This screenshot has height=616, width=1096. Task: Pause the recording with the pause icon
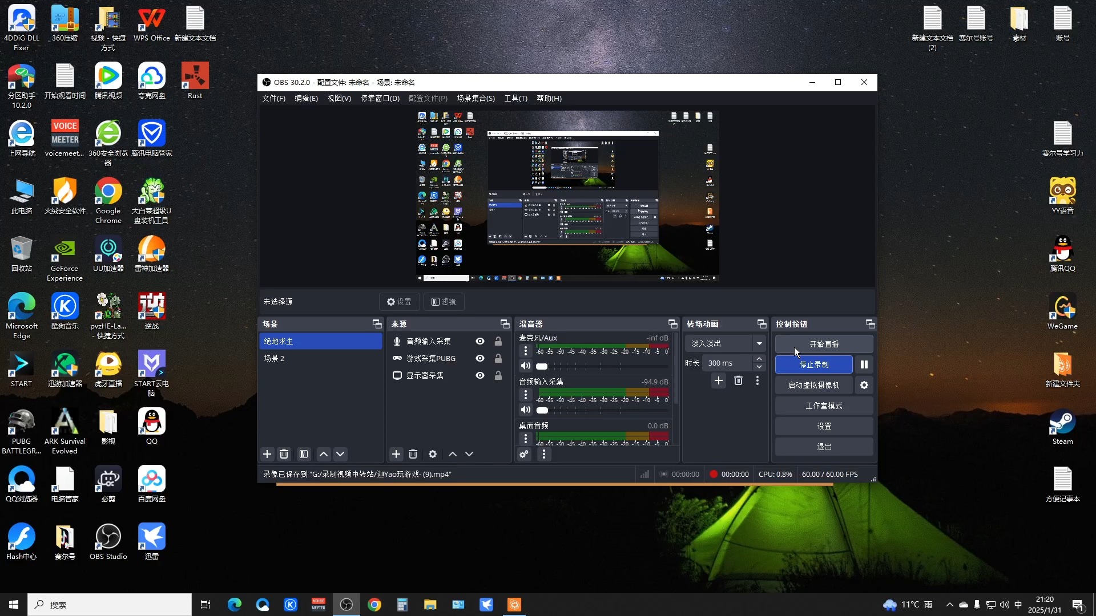(864, 364)
